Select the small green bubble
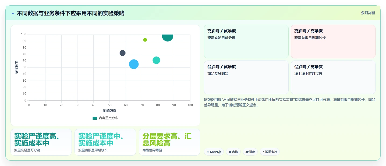This screenshot has width=386, height=166. coord(145,40)
